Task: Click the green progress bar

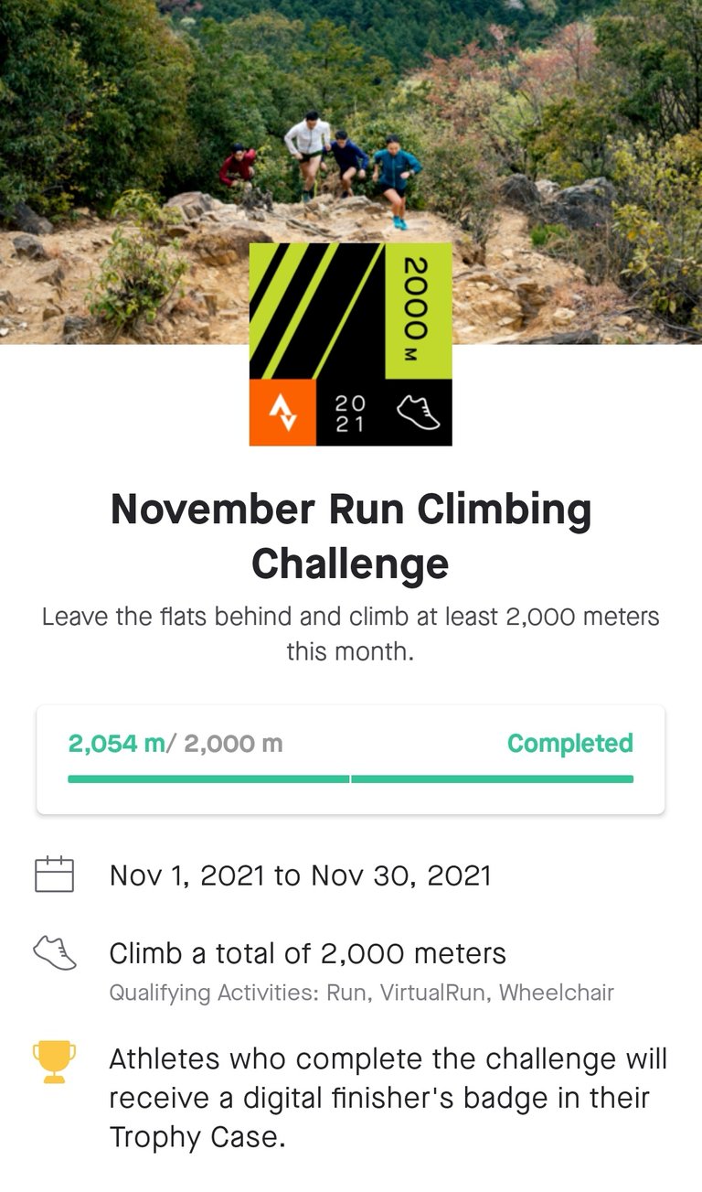Action: click(350, 779)
